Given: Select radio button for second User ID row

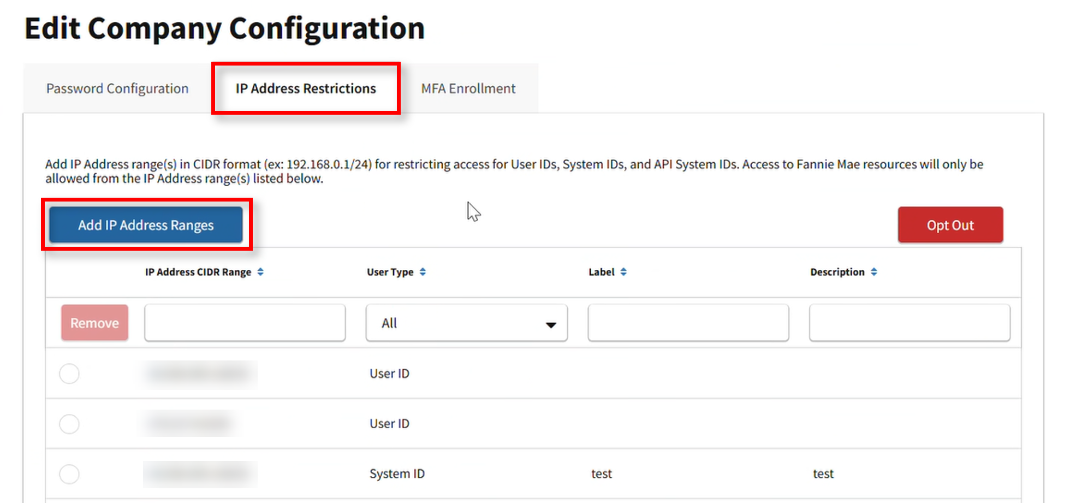Looking at the screenshot, I should pos(69,424).
